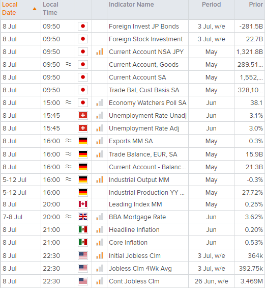Select the Core Inflation row
Viewport: 265px width, 288px height.
(132, 243)
